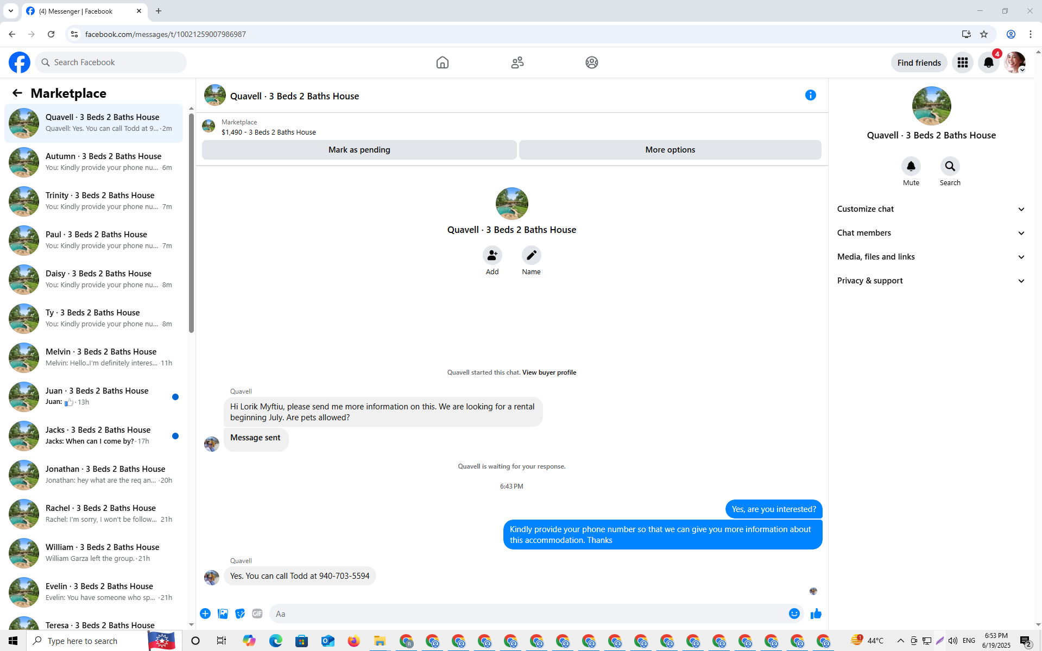Click the message input box

[528, 614]
